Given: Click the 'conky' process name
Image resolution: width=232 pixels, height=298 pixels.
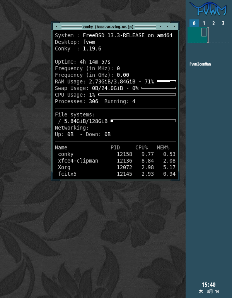Looking at the screenshot, I should click(66, 154).
